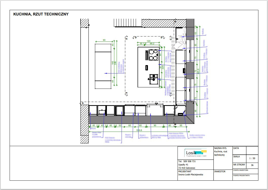The width and height of the screenshot is (268, 190).
Task: Select the staircase symbol at the top
Action: (x=127, y=23)
